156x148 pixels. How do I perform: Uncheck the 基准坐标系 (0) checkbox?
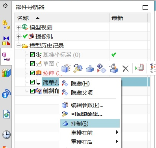pyautogui.click(x=32, y=55)
